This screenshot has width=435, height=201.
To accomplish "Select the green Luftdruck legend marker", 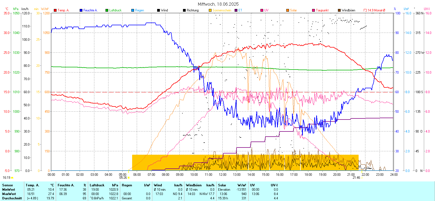I will point(107,10).
